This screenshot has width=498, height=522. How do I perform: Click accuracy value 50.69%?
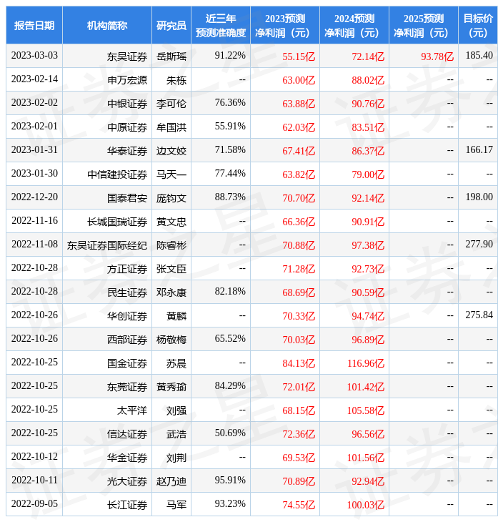230,433
